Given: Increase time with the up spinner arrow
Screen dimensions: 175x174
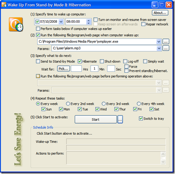Looking at the screenshot, I should [x=89, y=20].
